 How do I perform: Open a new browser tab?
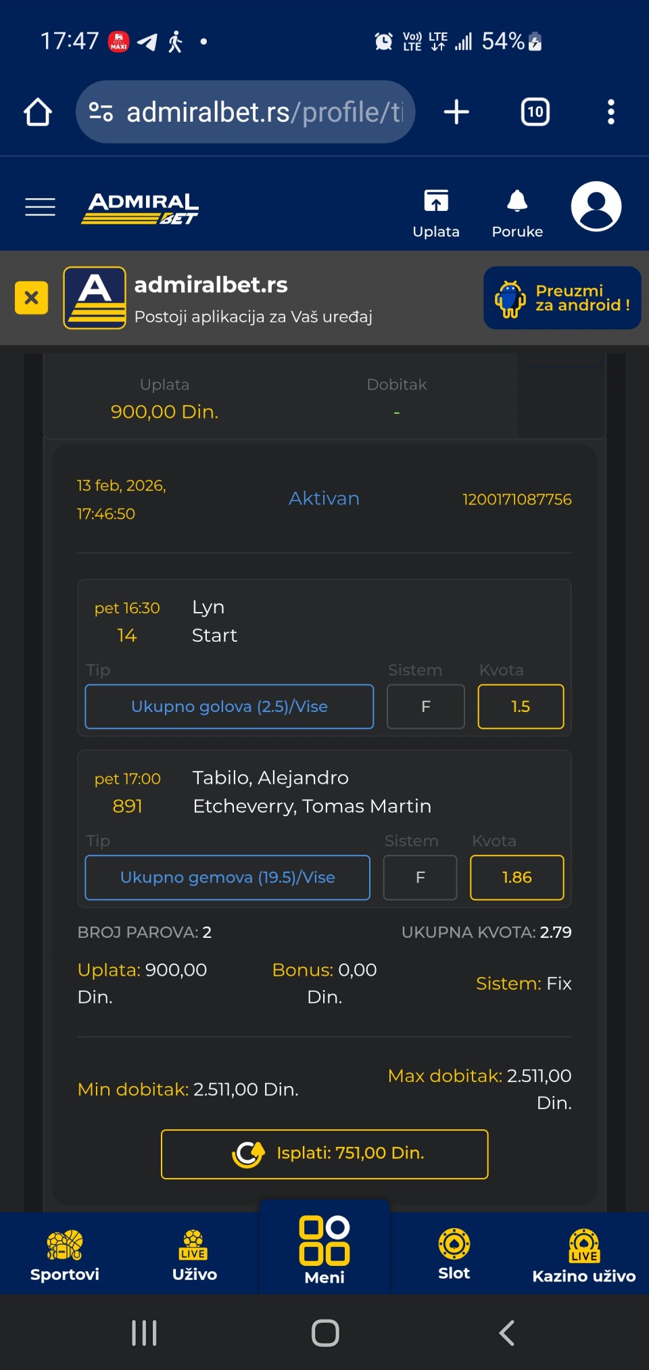coord(456,112)
